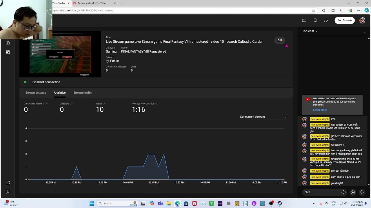
Task: Click the '222' chat message
Action: 333,119
